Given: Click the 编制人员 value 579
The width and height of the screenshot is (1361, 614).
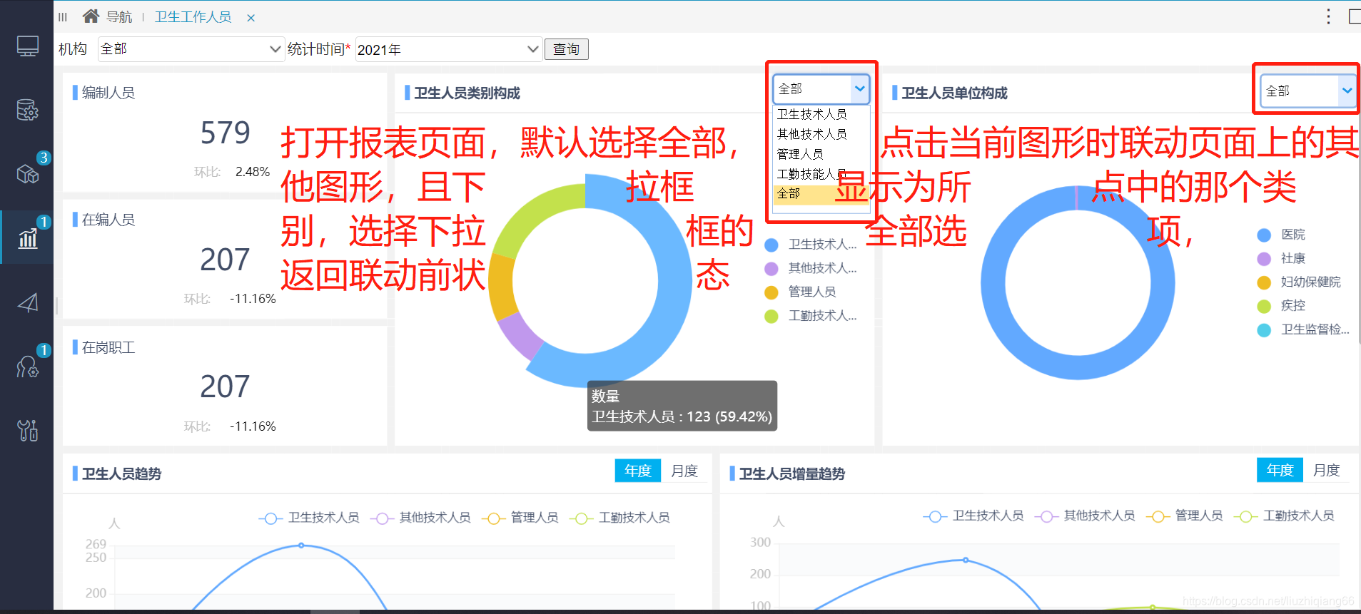Looking at the screenshot, I should pyautogui.click(x=226, y=133).
